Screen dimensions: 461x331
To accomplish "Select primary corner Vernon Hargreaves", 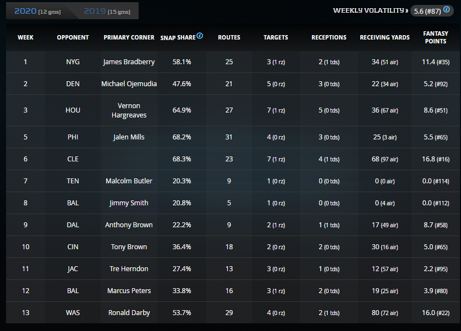I will tap(129, 110).
